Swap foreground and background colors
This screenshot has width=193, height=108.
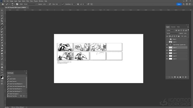tap(3, 75)
